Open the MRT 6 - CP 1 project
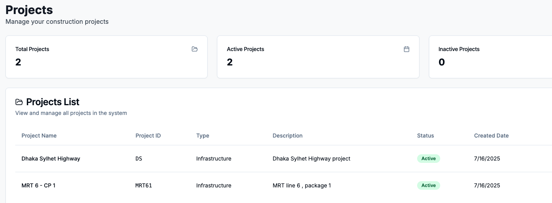Image resolution: width=552 pixels, height=203 pixels. click(38, 185)
